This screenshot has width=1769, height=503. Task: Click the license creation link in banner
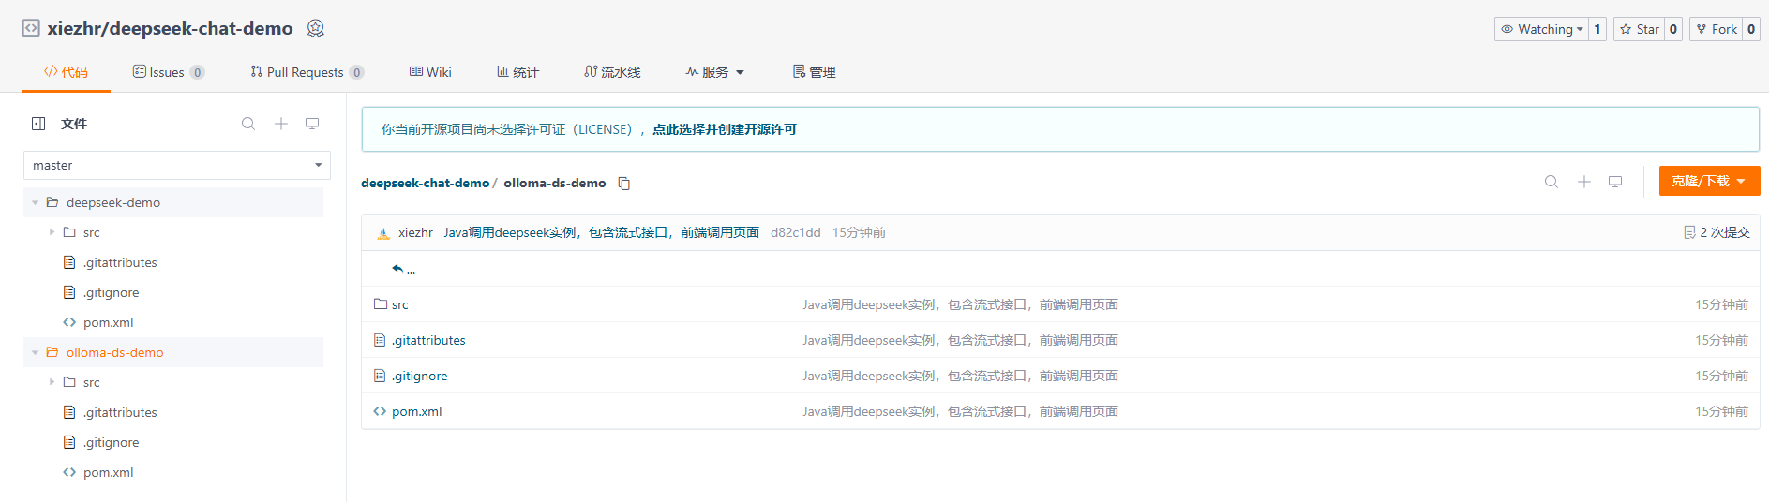click(724, 129)
